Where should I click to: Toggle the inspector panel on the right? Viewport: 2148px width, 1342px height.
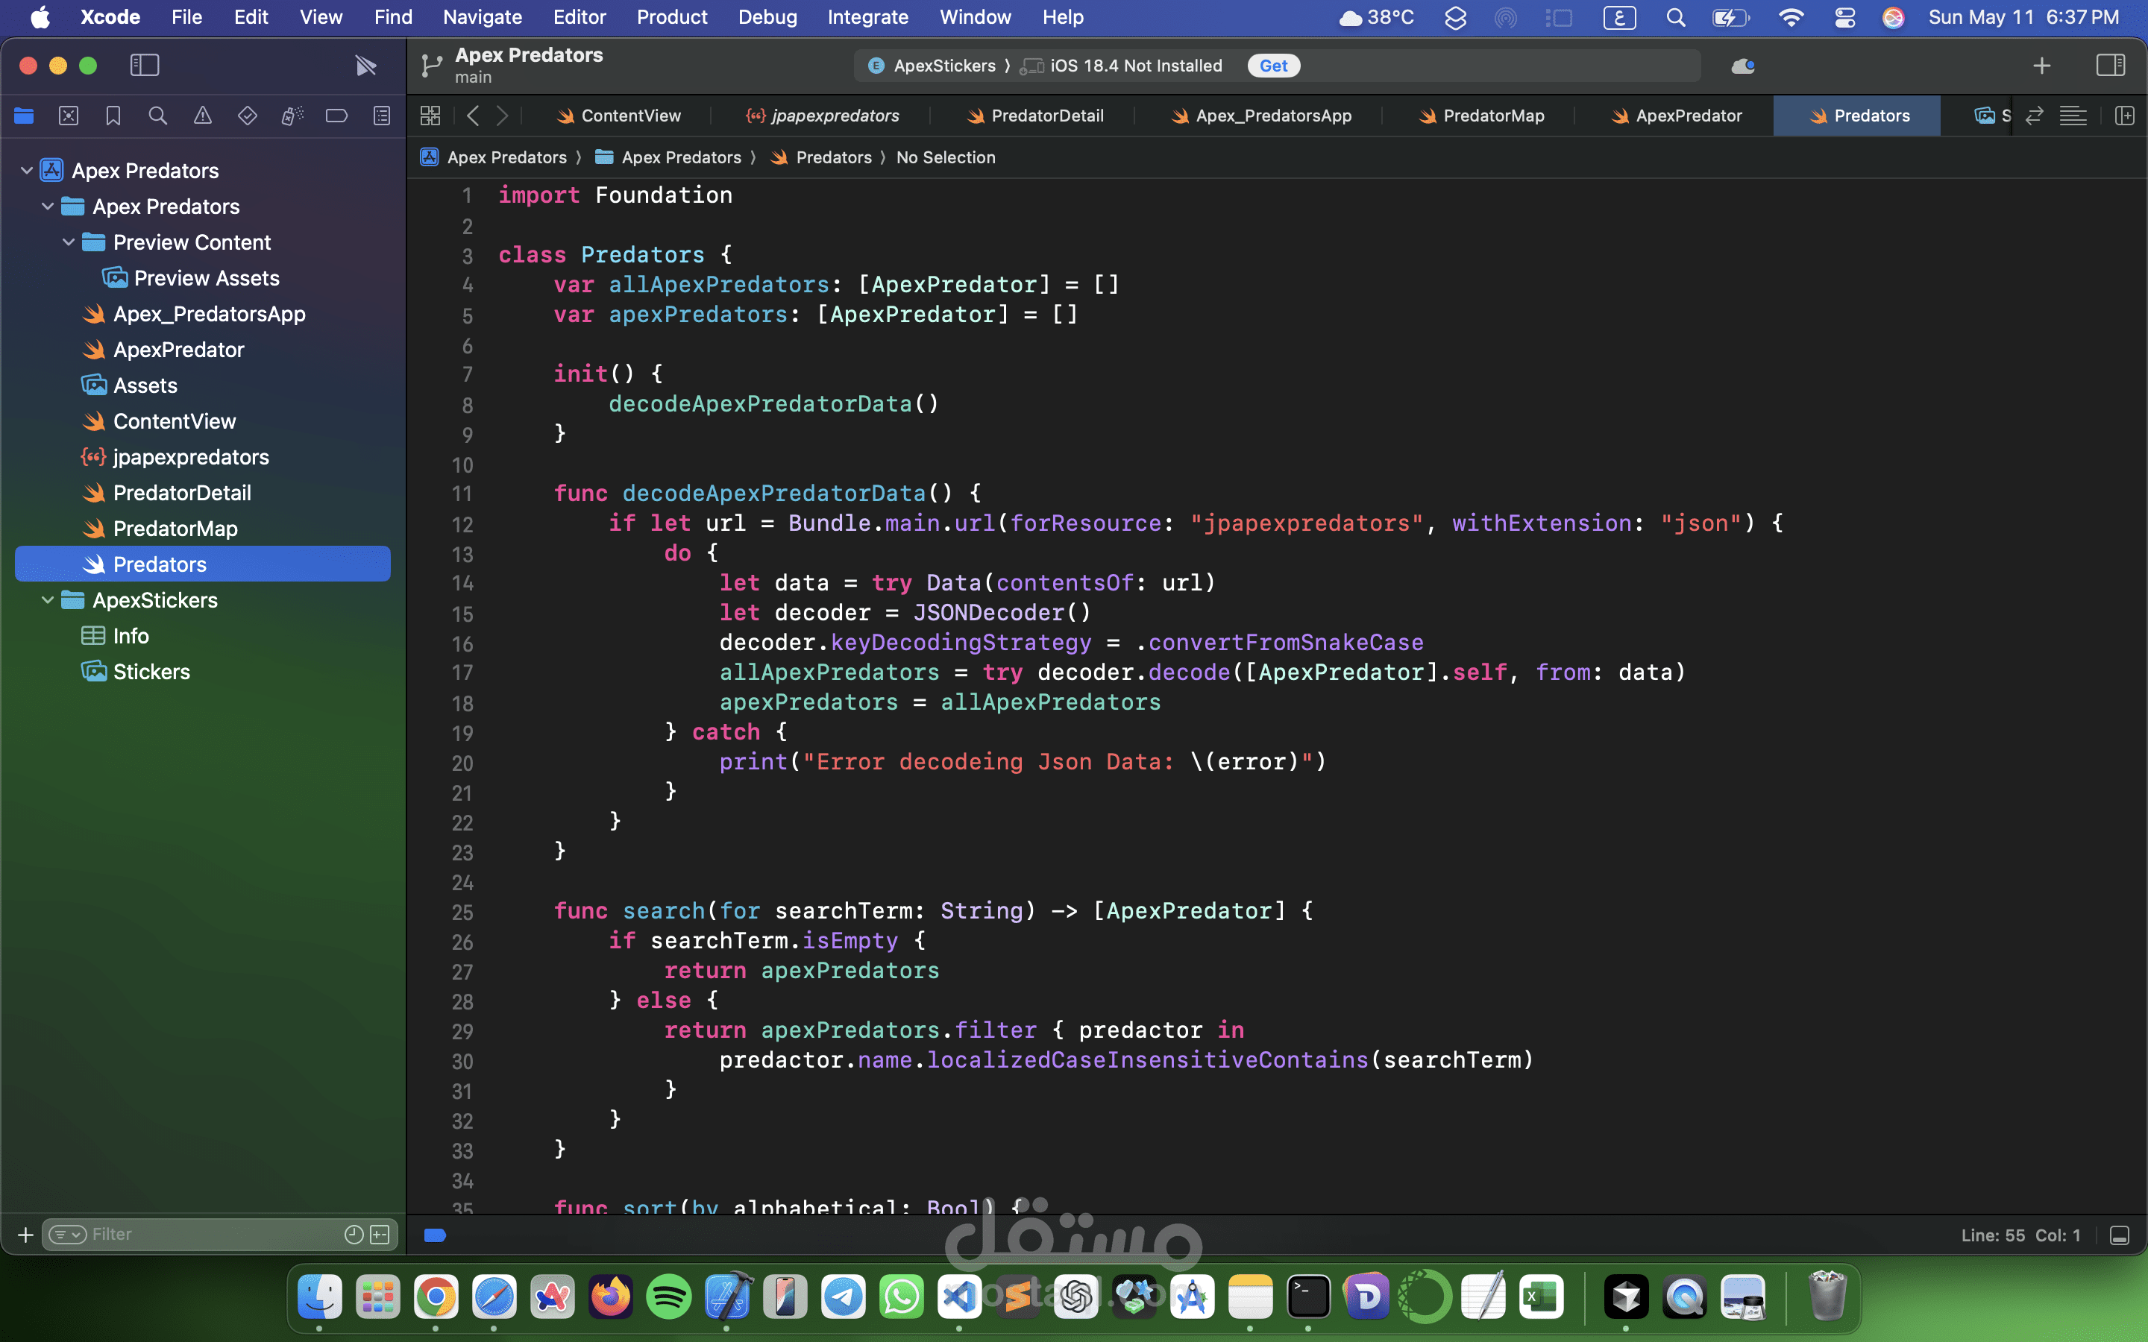[2110, 65]
